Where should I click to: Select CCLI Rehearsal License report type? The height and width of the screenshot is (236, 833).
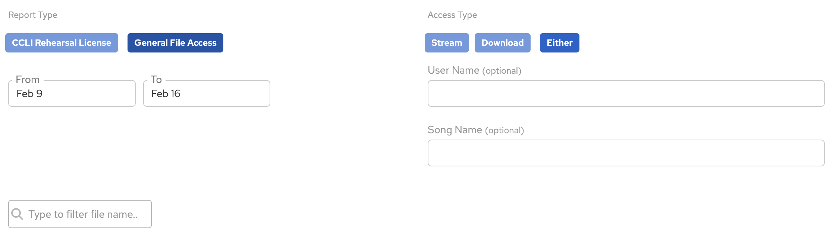click(x=62, y=43)
